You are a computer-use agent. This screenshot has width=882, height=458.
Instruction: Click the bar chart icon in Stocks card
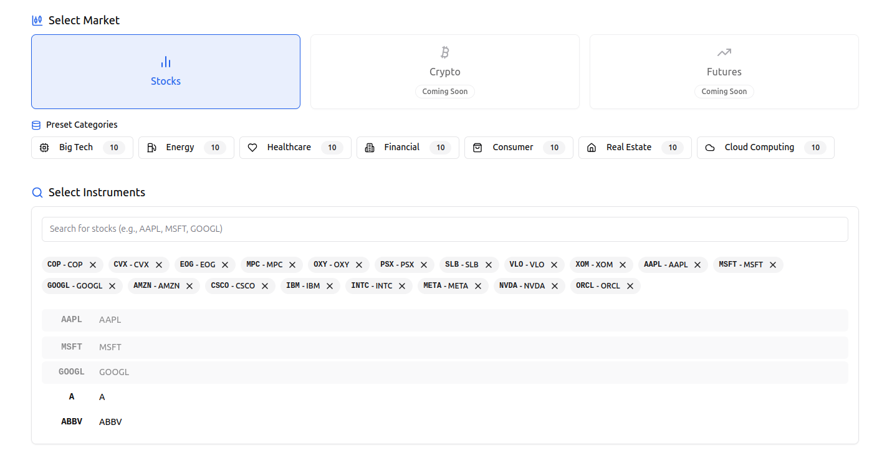point(166,62)
